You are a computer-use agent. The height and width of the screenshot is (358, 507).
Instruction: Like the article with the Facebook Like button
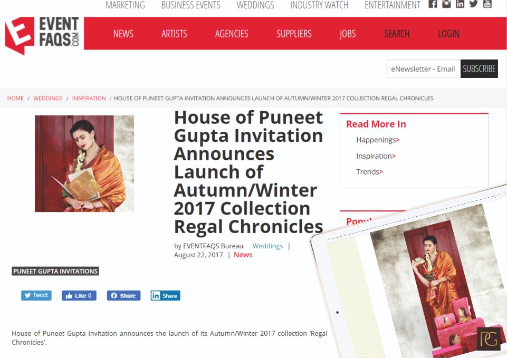point(79,296)
